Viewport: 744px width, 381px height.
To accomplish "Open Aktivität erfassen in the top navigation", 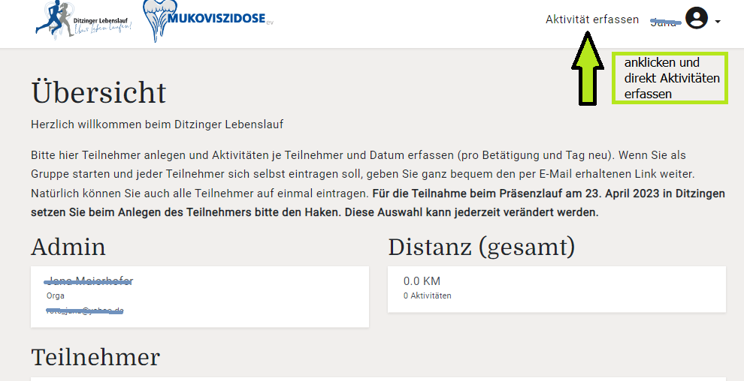I will pos(591,19).
